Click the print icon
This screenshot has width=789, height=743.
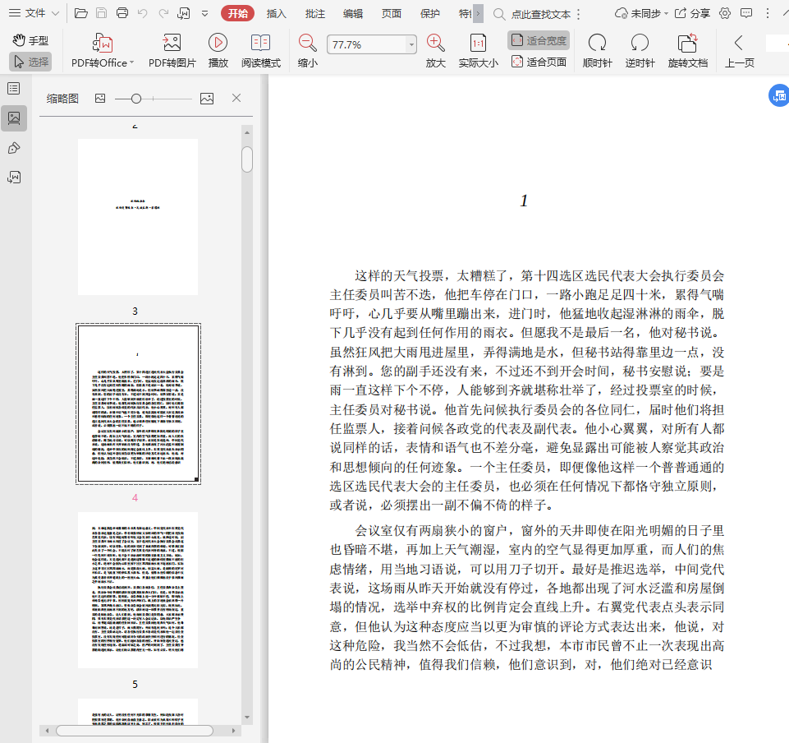(122, 13)
